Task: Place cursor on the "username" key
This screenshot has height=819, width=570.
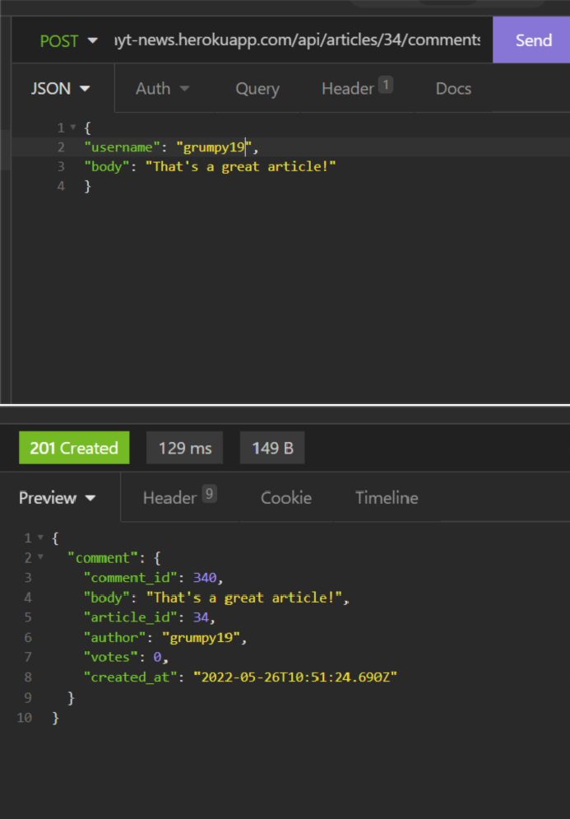Action: point(123,148)
